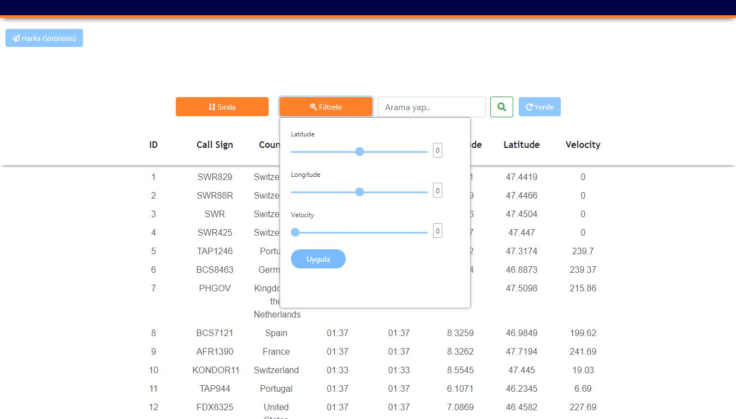736x419 pixels.
Task: Select call sign SWR829
Action: pyautogui.click(x=215, y=177)
